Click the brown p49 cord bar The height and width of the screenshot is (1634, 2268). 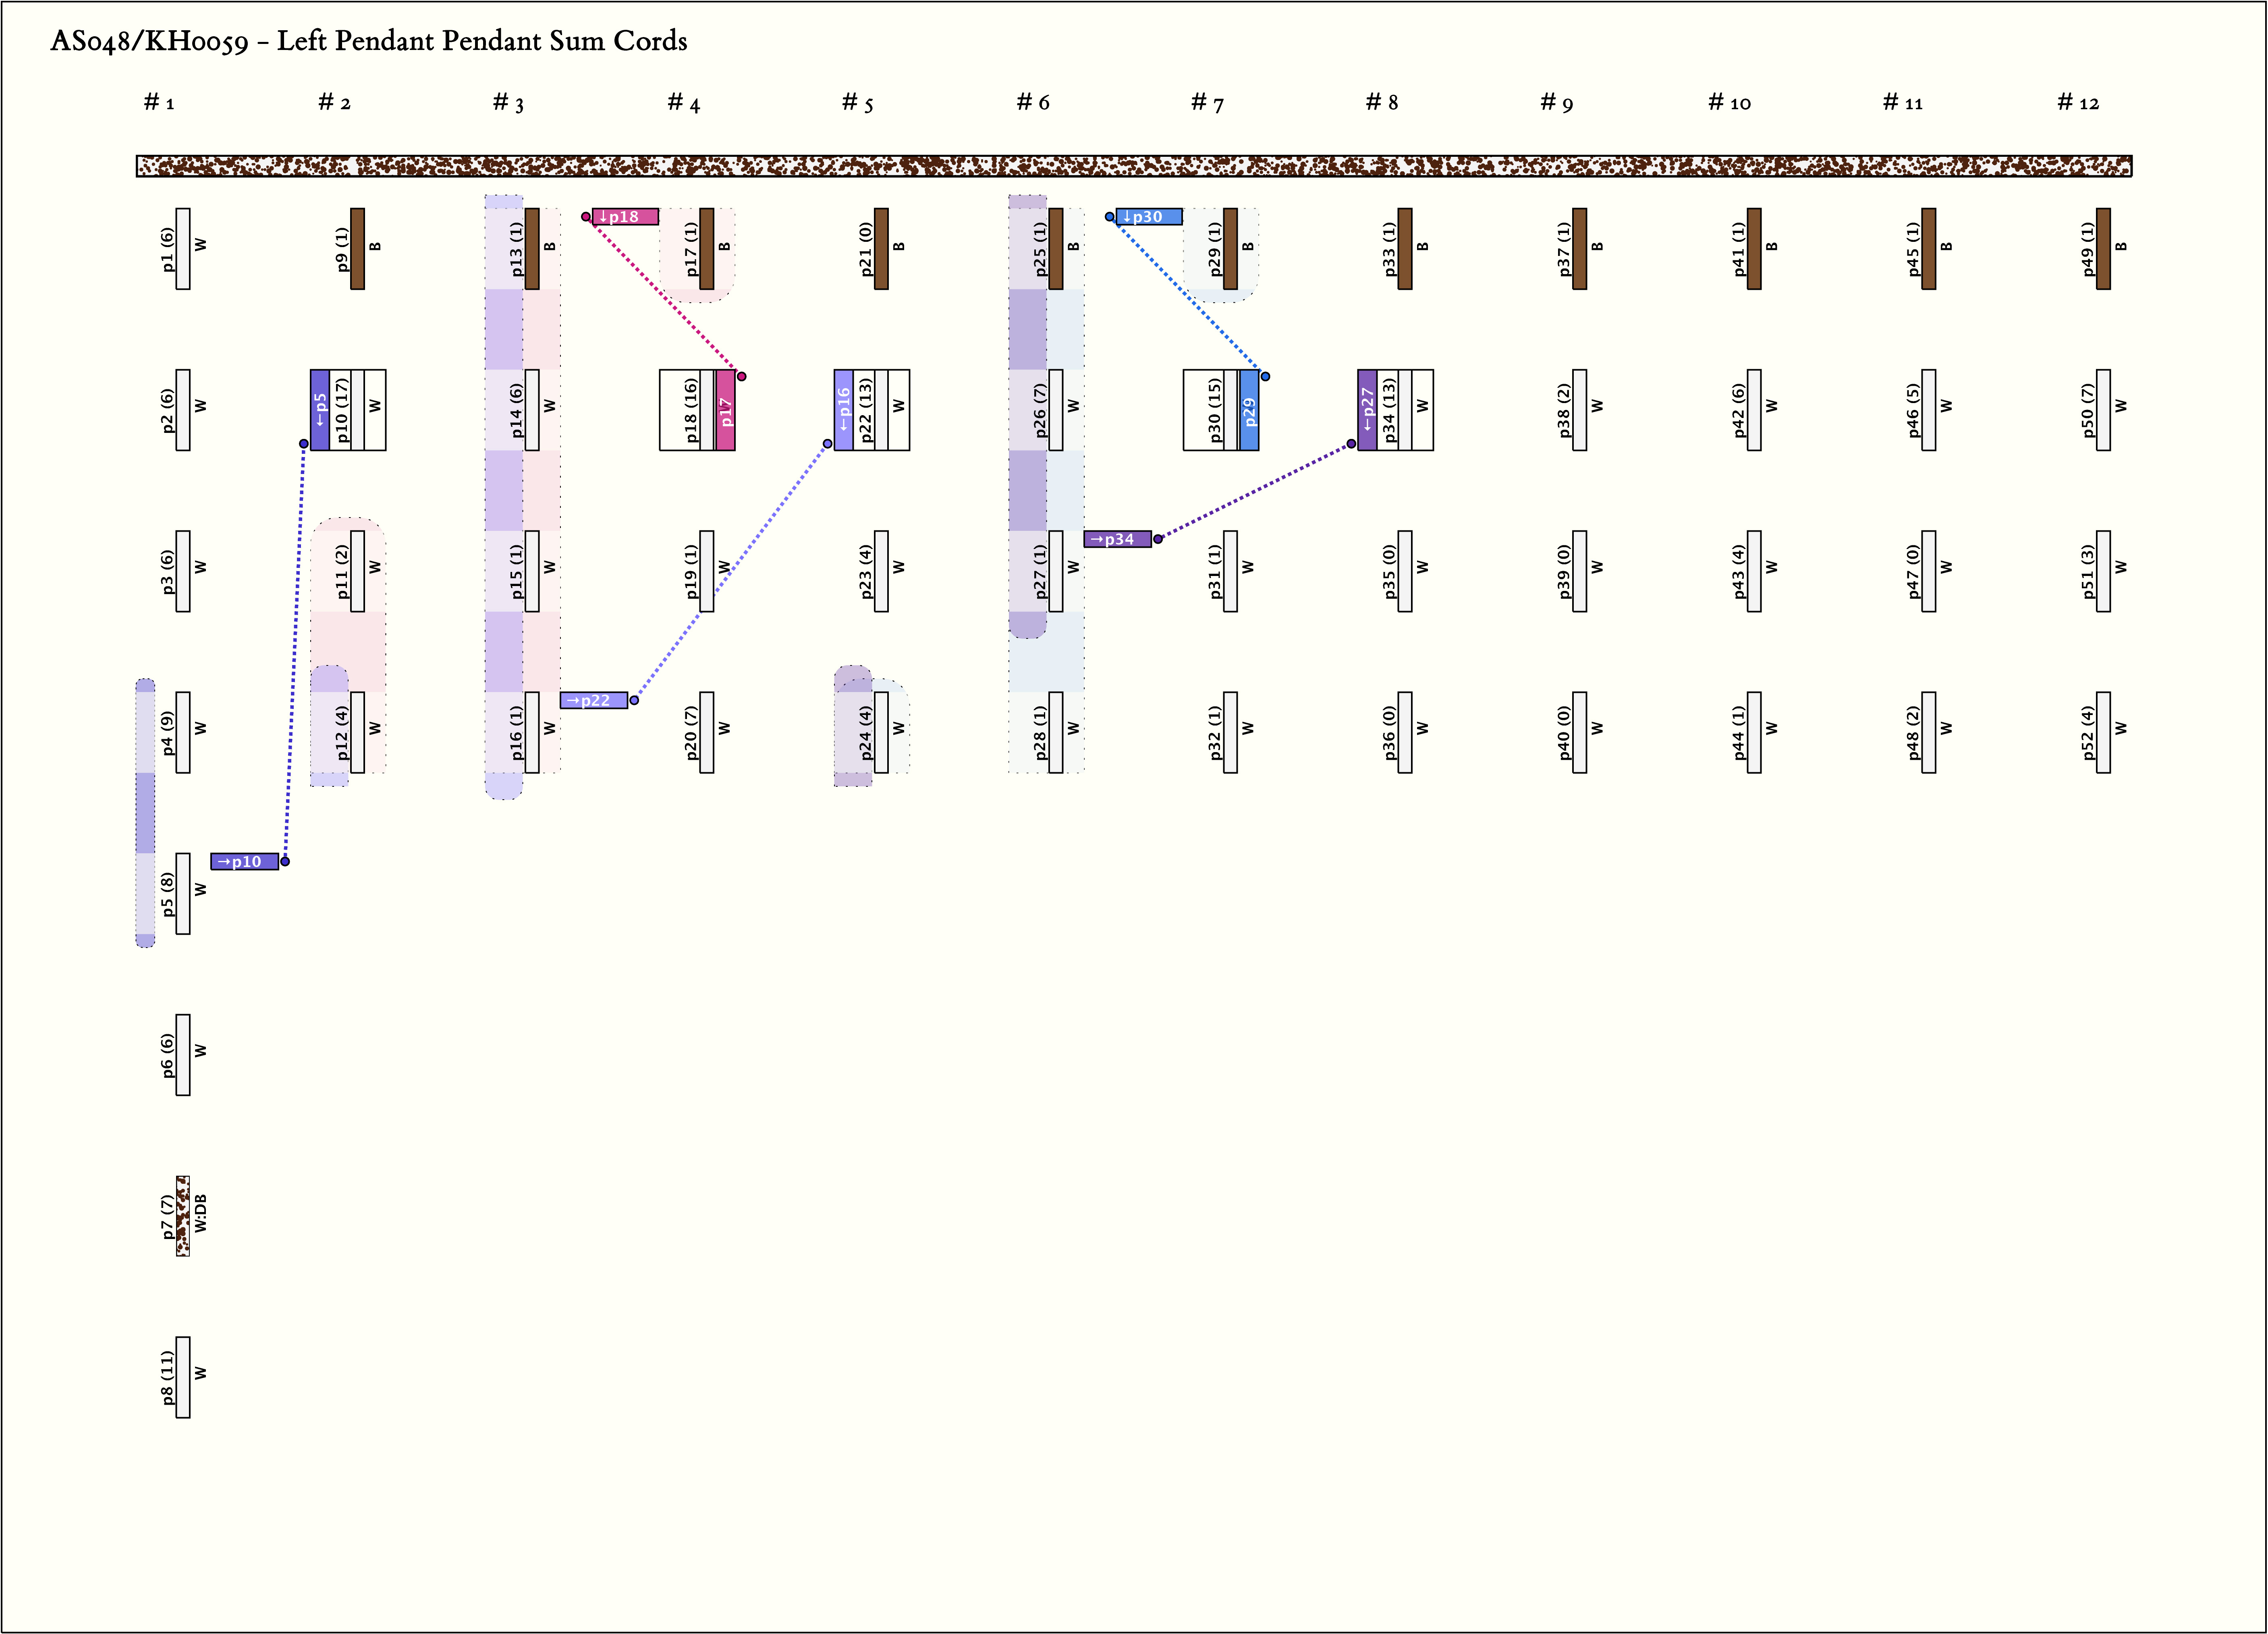2103,249
